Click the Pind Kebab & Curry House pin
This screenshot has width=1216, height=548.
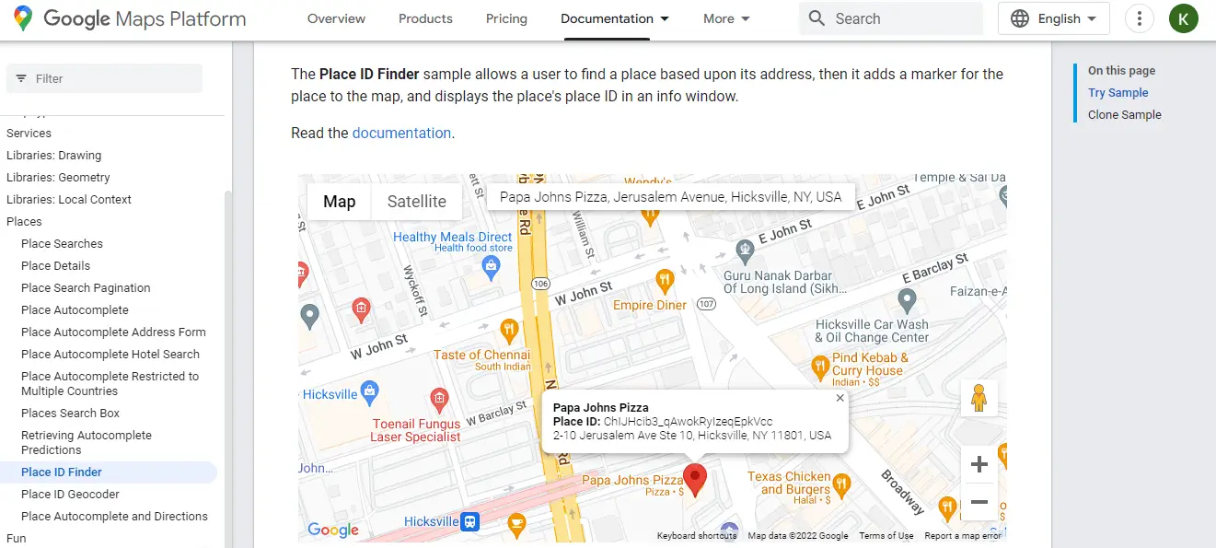[820, 367]
